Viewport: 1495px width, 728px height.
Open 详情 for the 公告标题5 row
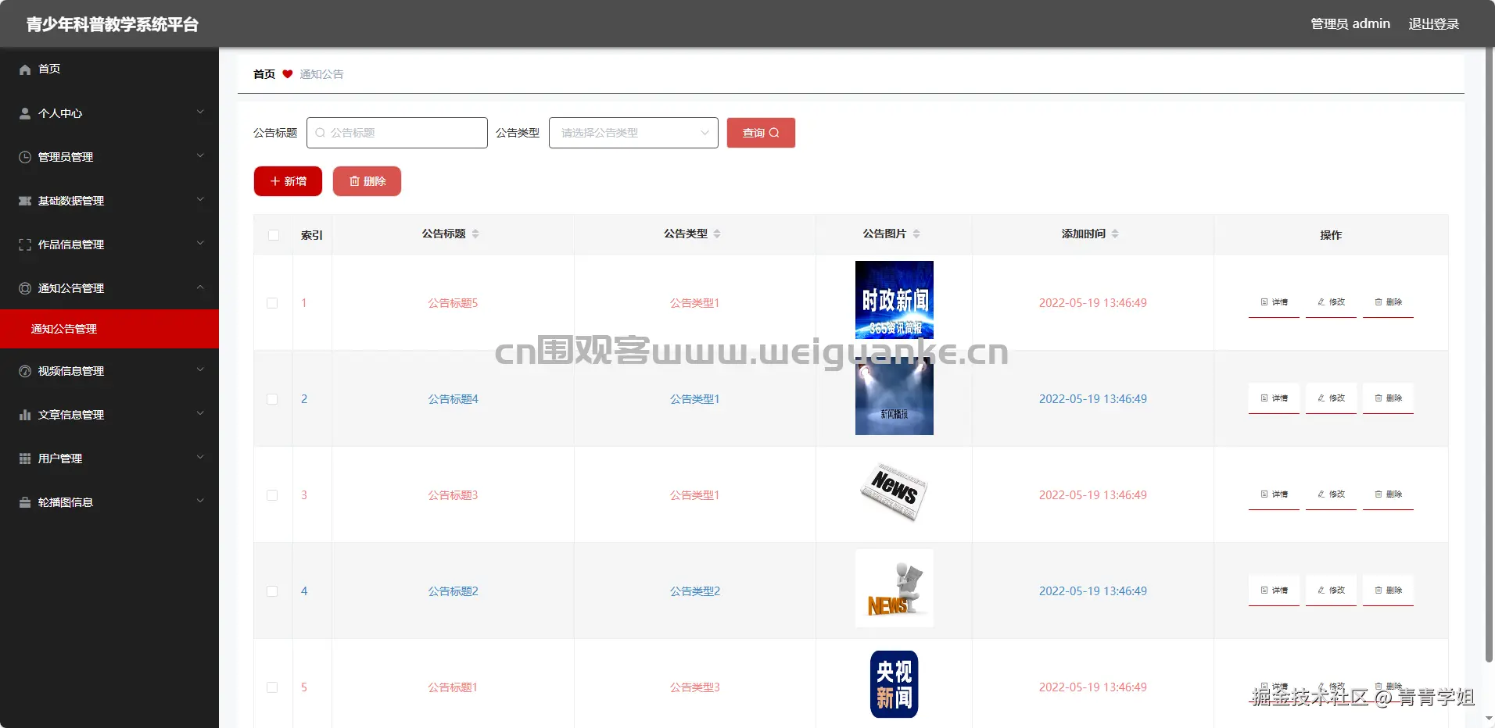click(x=1274, y=302)
